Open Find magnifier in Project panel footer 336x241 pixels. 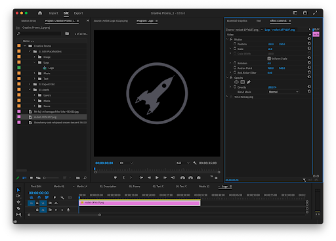85,178
